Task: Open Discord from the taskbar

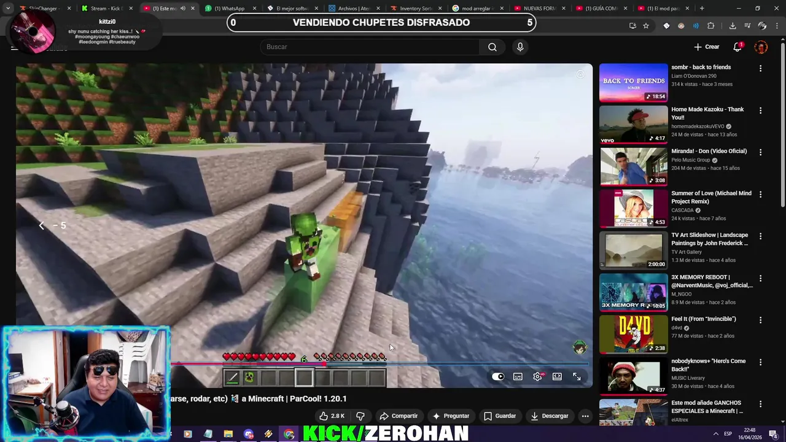Action: coord(248,434)
